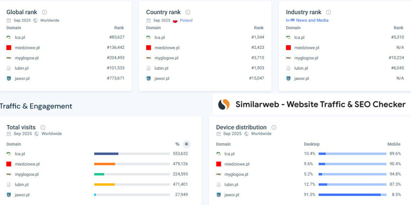Viewport: 411px width, 205px height.
Task: Open Industry rank info tooltip icon
Action: [x=328, y=12]
